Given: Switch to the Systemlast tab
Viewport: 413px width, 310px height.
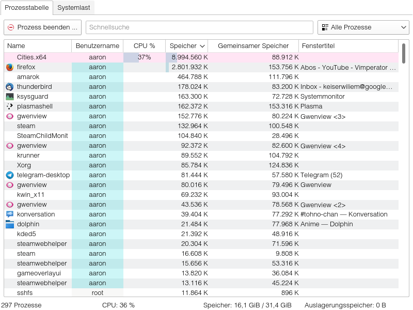Looking at the screenshot, I should pyautogui.click(x=74, y=8).
